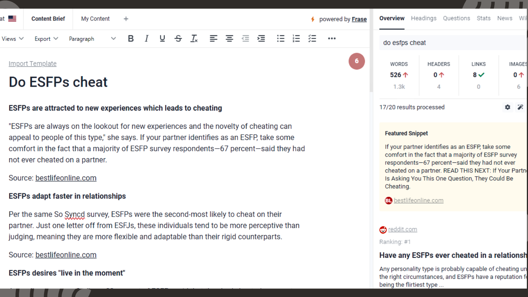
Task: Insert a numbered list
Action: click(x=296, y=39)
